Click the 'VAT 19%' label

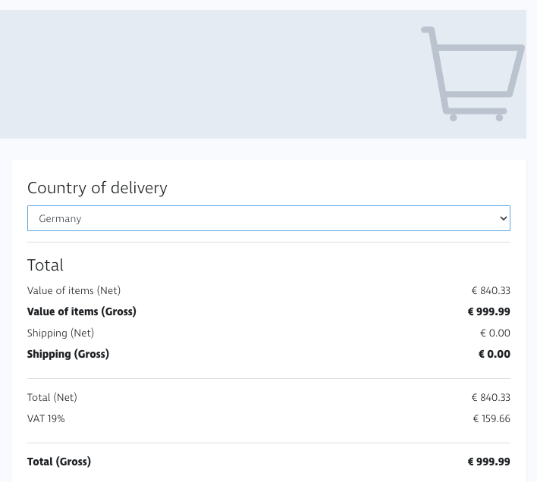click(46, 418)
